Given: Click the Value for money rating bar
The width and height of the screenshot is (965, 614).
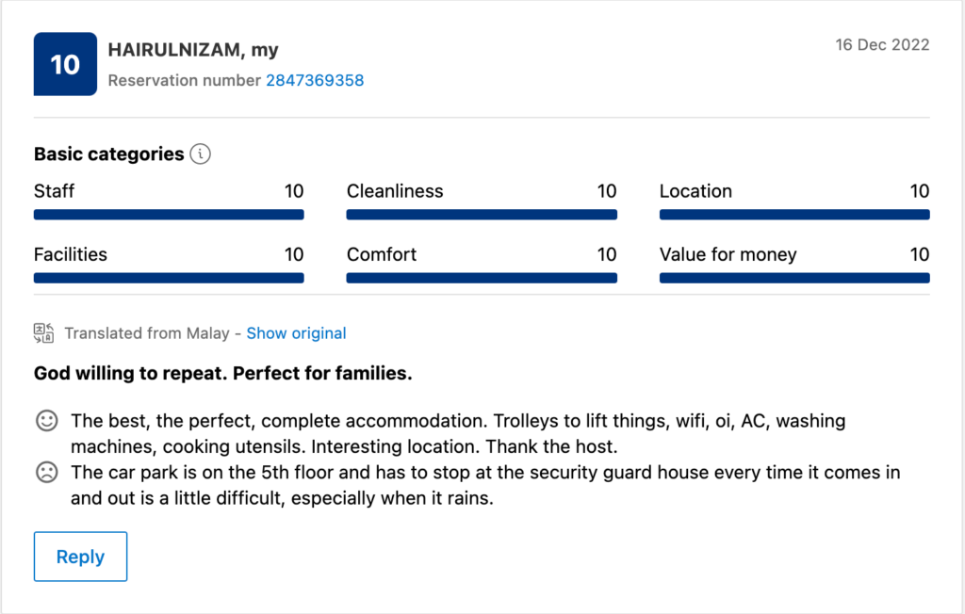Looking at the screenshot, I should point(794,278).
